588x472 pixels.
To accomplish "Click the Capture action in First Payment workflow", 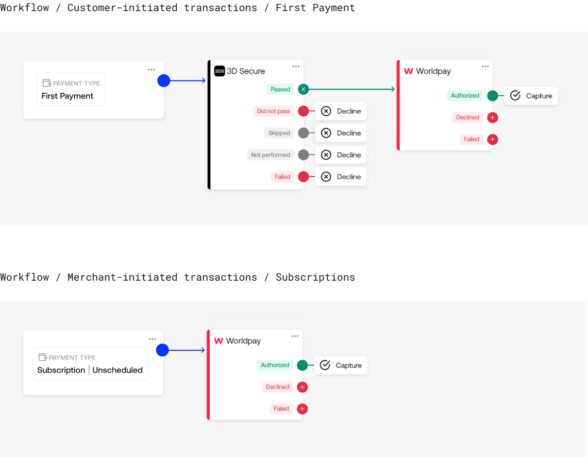I will click(x=531, y=96).
